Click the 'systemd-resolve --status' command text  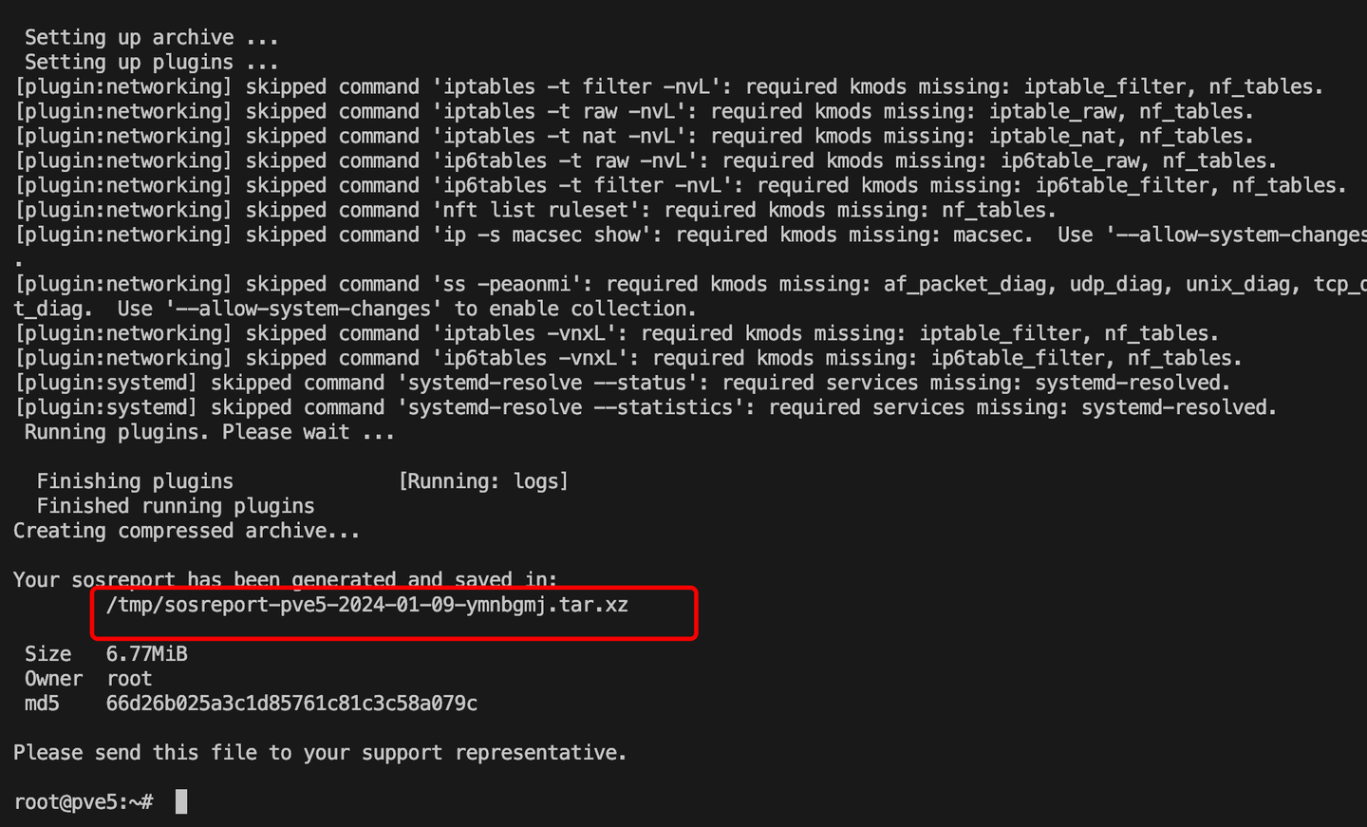tap(547, 383)
